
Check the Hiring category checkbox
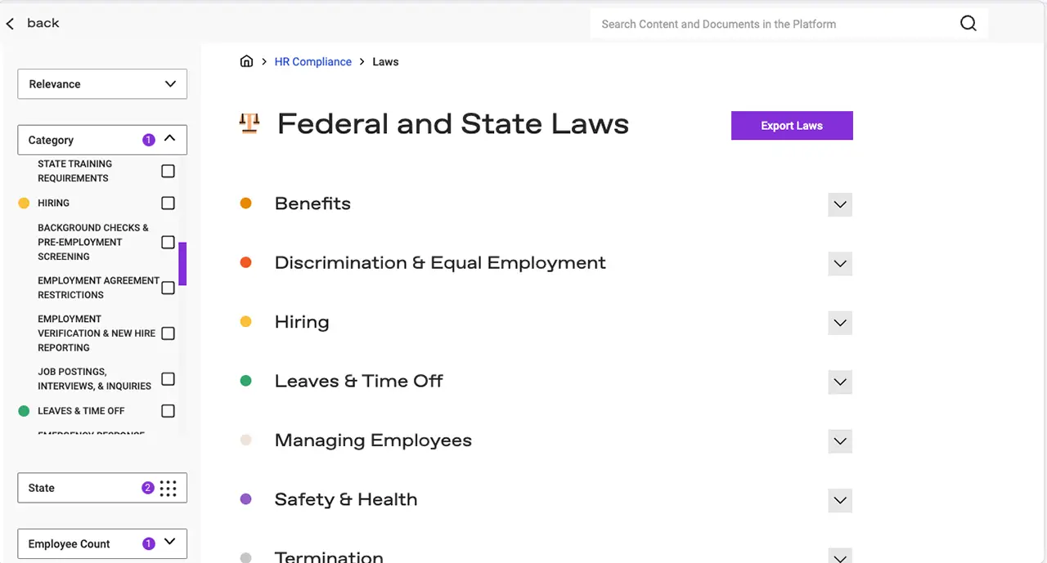[x=168, y=203]
